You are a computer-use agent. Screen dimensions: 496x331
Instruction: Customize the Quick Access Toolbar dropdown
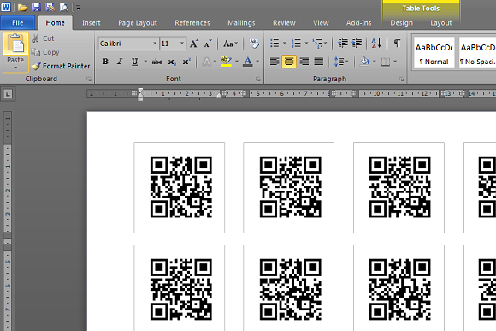click(78, 8)
